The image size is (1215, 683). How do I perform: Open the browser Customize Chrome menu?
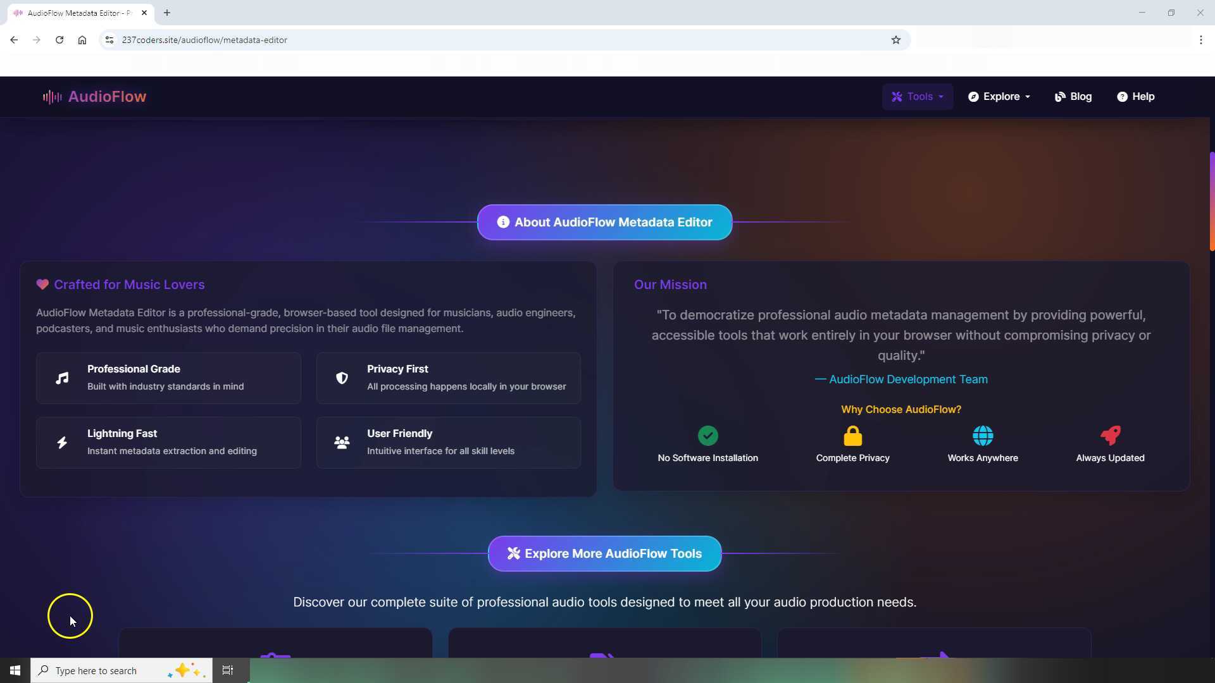coord(1201,39)
